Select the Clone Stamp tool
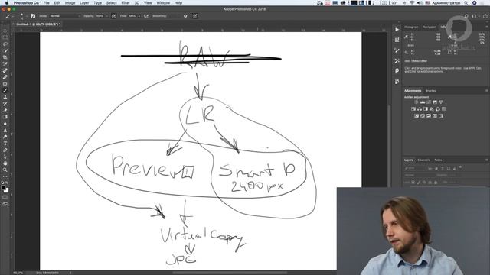Screen dimensions: 490x275 [5, 97]
